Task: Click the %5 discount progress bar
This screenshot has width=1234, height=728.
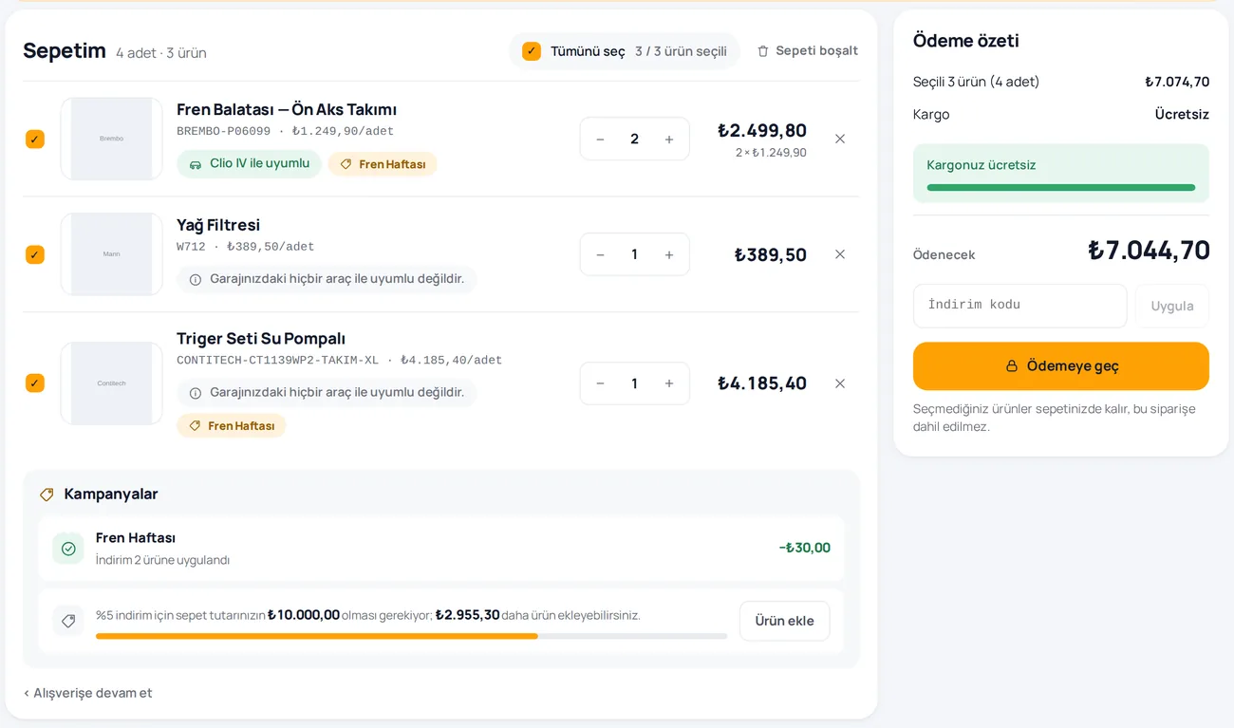Action: click(x=412, y=636)
